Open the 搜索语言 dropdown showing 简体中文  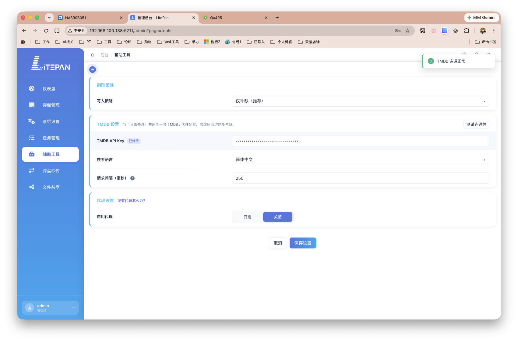click(x=361, y=159)
